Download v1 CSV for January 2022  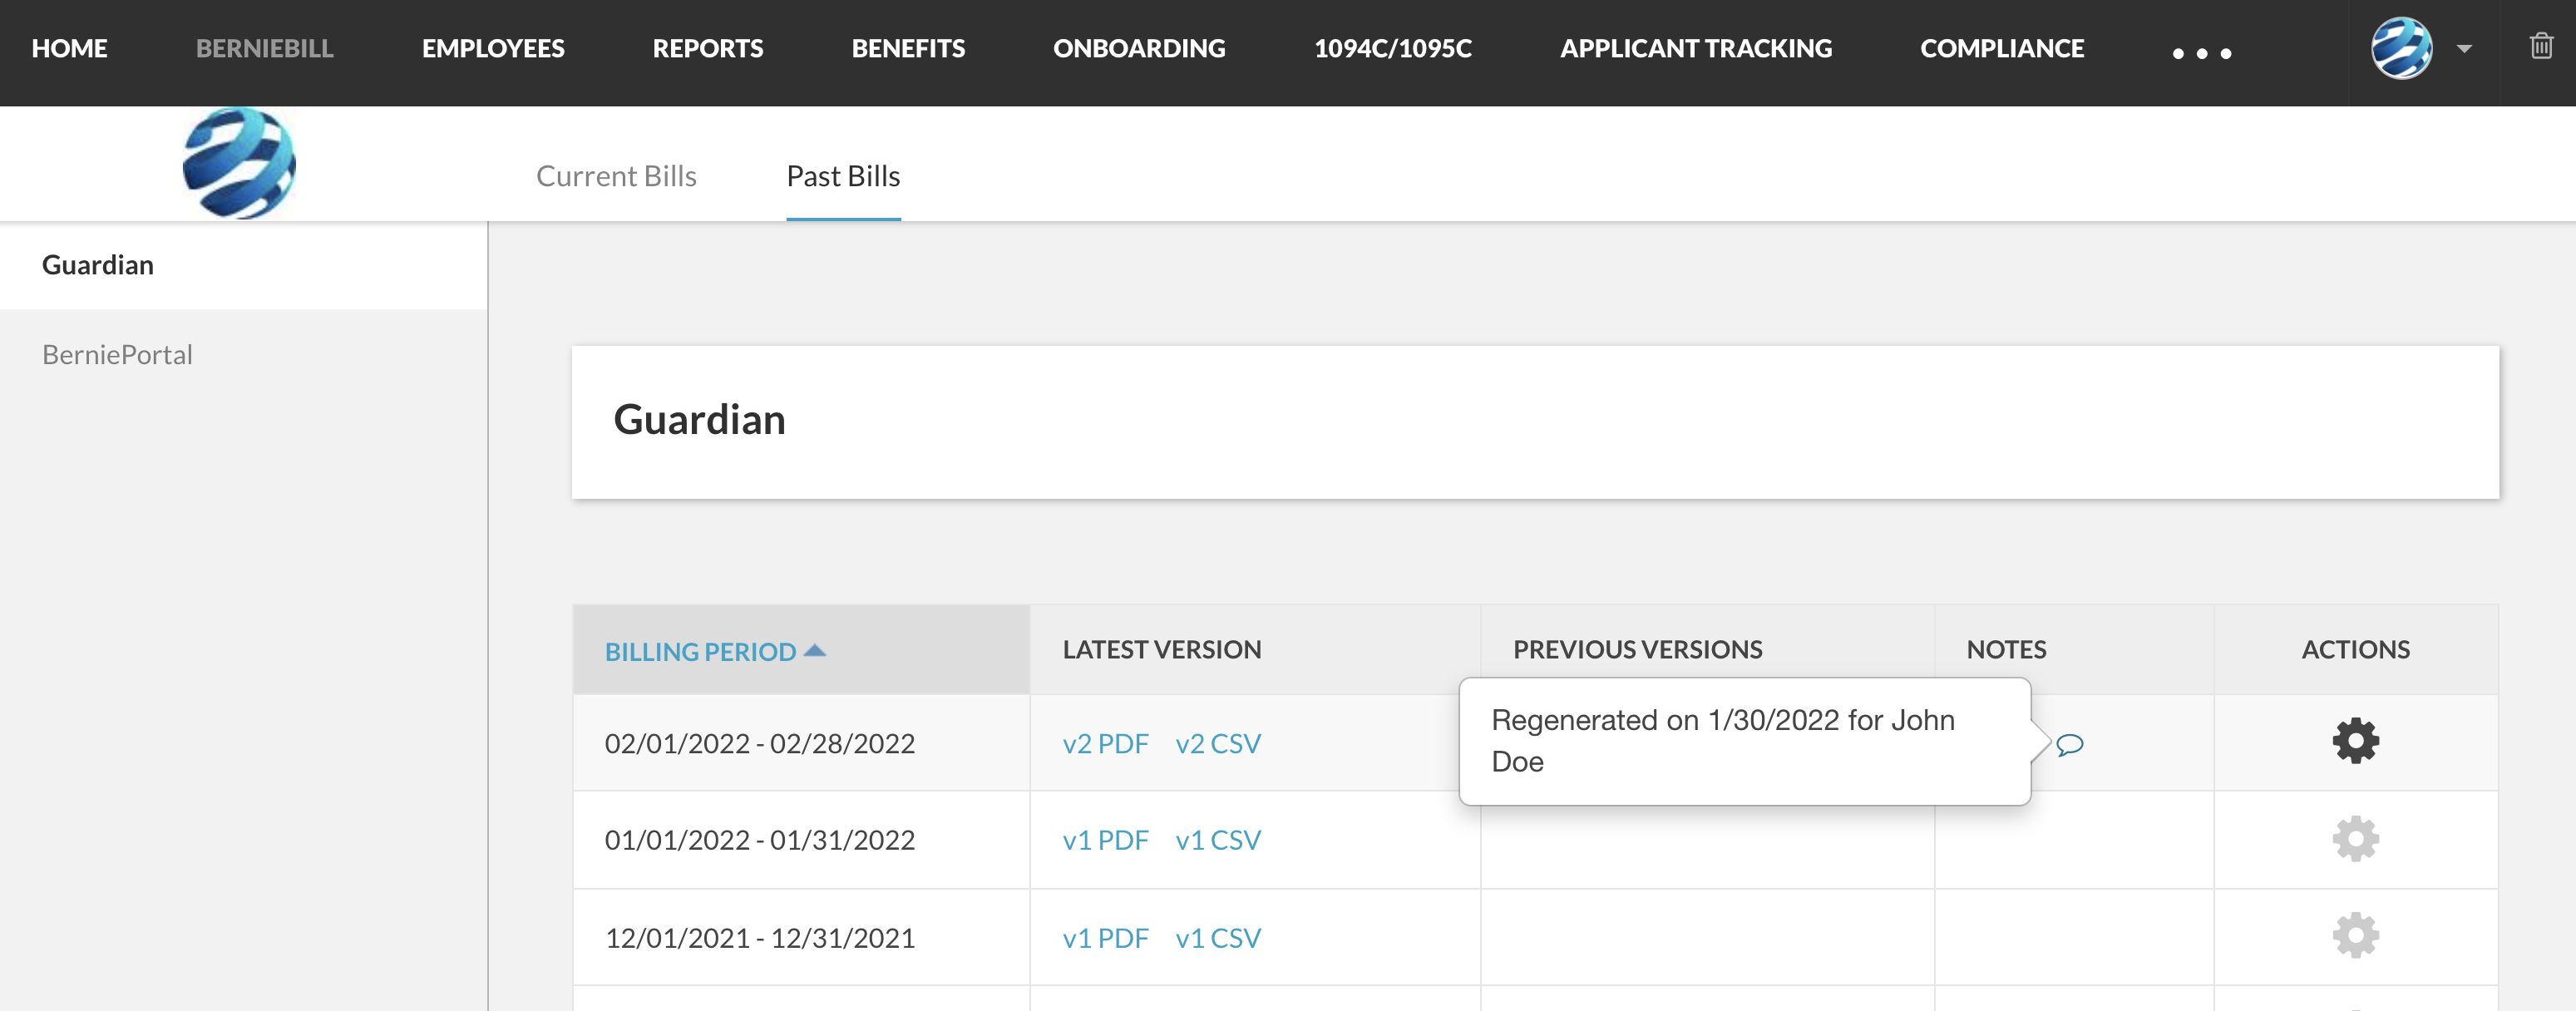tap(1218, 840)
